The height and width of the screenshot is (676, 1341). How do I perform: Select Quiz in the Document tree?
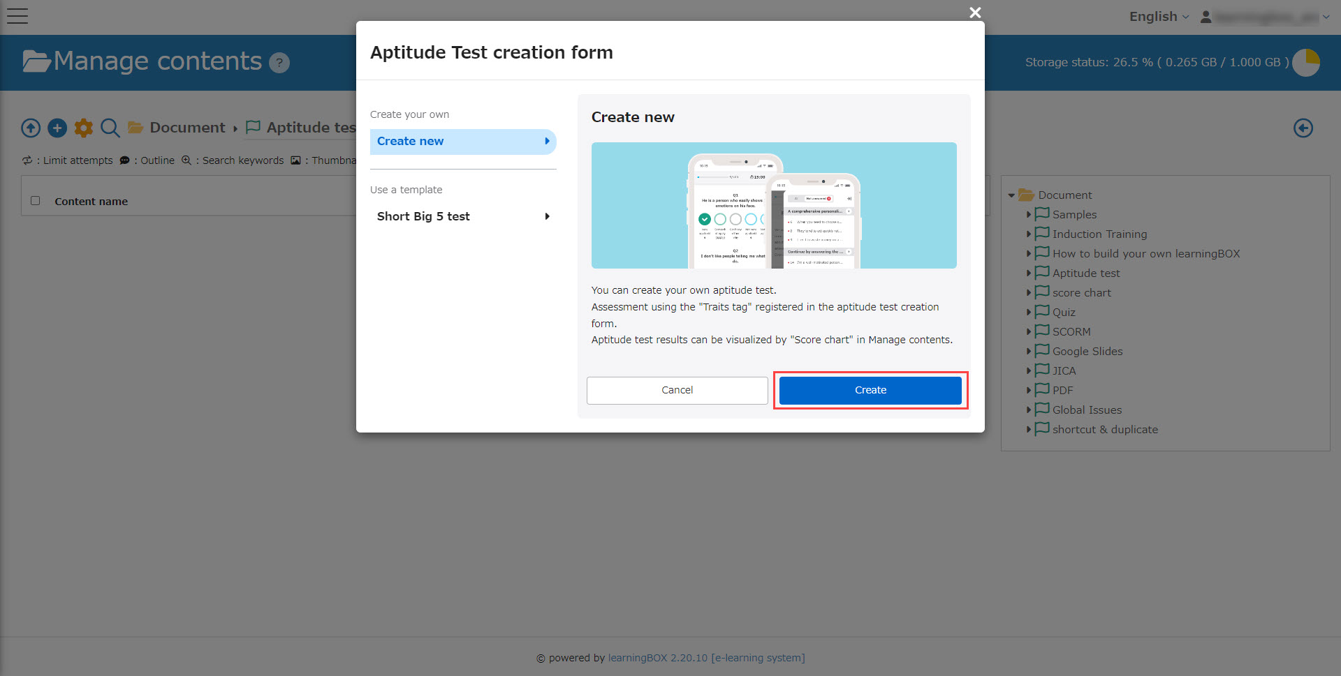coord(1062,312)
